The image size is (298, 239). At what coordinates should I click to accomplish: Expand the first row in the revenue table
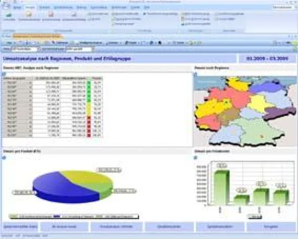[x=5, y=83]
